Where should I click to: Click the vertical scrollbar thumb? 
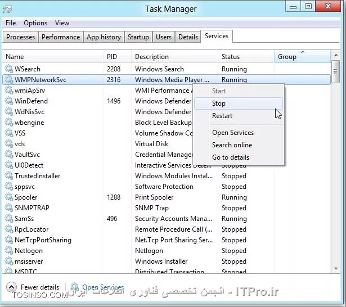[336, 71]
